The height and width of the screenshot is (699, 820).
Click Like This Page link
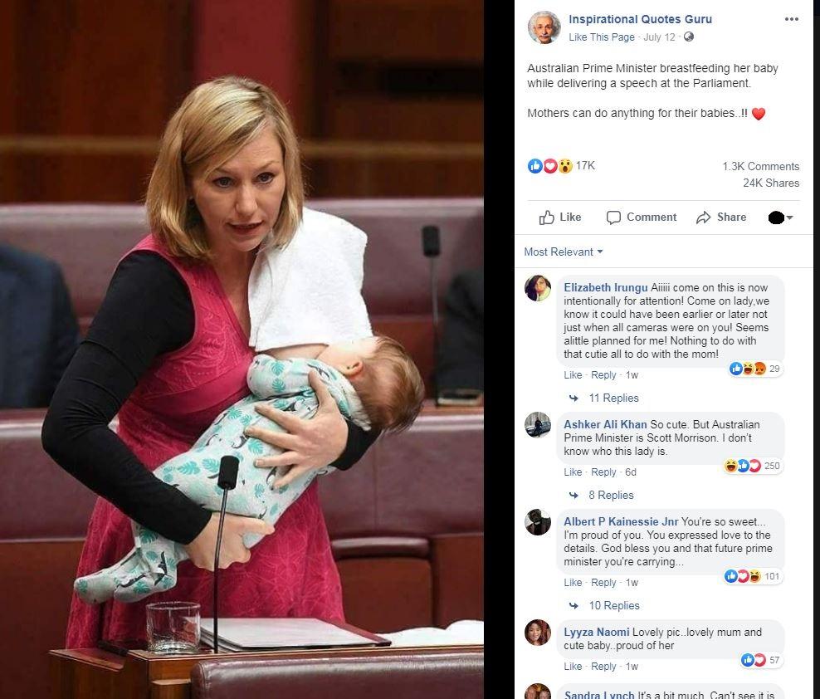pos(602,37)
